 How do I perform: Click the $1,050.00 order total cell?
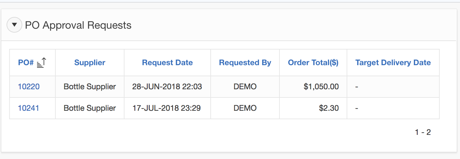point(321,87)
